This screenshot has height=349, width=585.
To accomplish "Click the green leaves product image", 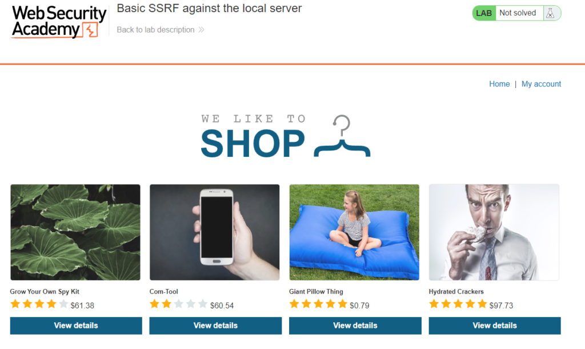I will (75, 232).
